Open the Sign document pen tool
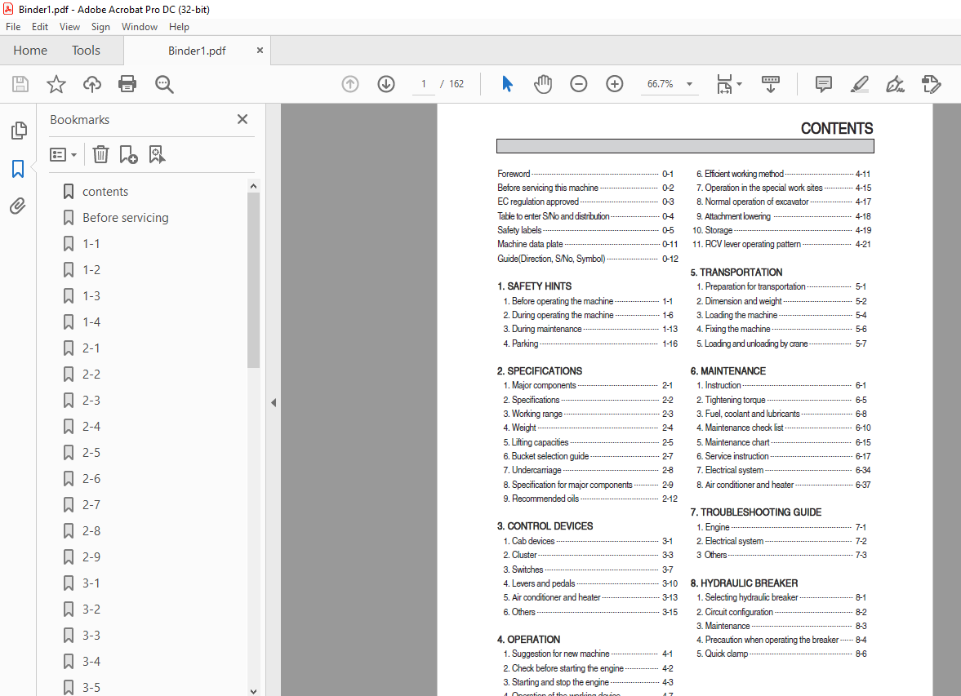 pos(896,84)
